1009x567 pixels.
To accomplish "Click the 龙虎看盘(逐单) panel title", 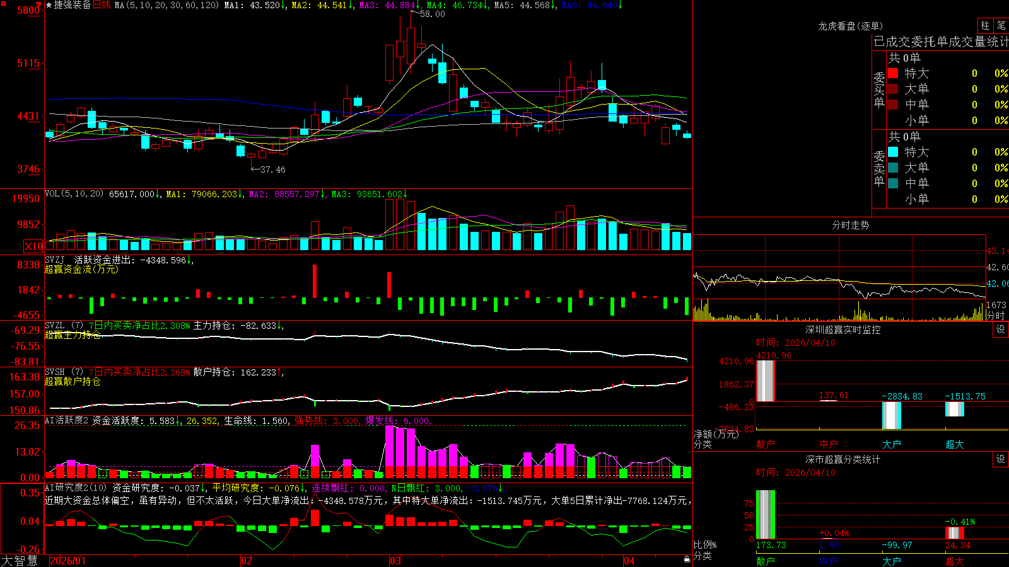I will pos(850,26).
